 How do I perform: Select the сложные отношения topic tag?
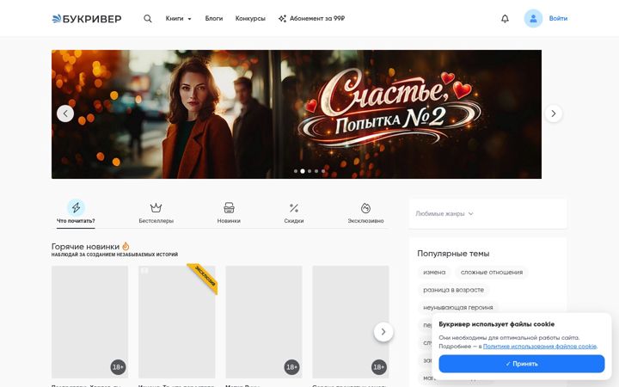click(x=492, y=272)
